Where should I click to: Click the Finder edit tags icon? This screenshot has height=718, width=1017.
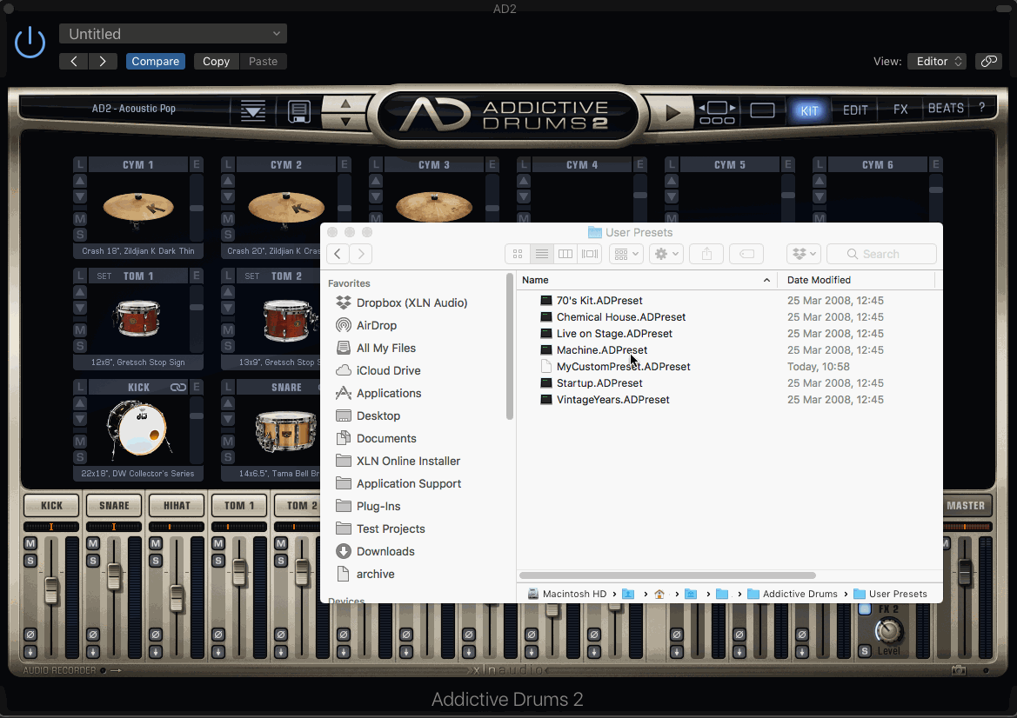coord(746,254)
